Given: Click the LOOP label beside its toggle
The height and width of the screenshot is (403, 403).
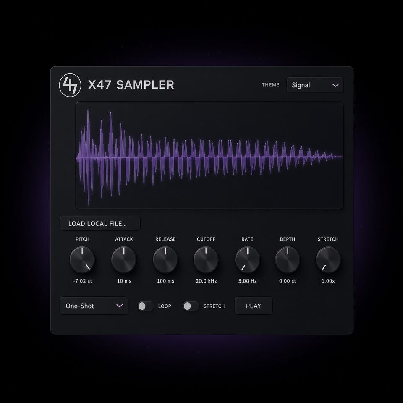Looking at the screenshot, I should [165, 306].
